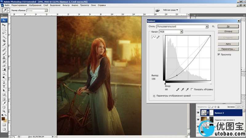Open the Файл menu

point(7,5)
